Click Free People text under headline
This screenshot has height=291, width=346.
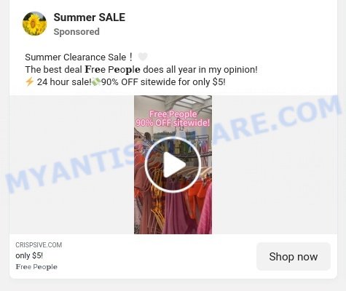click(x=36, y=267)
